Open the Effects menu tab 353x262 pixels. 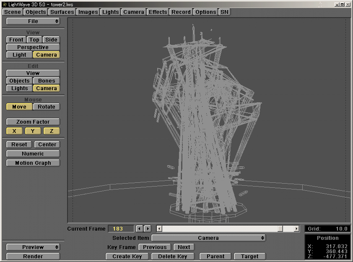pyautogui.click(x=158, y=12)
